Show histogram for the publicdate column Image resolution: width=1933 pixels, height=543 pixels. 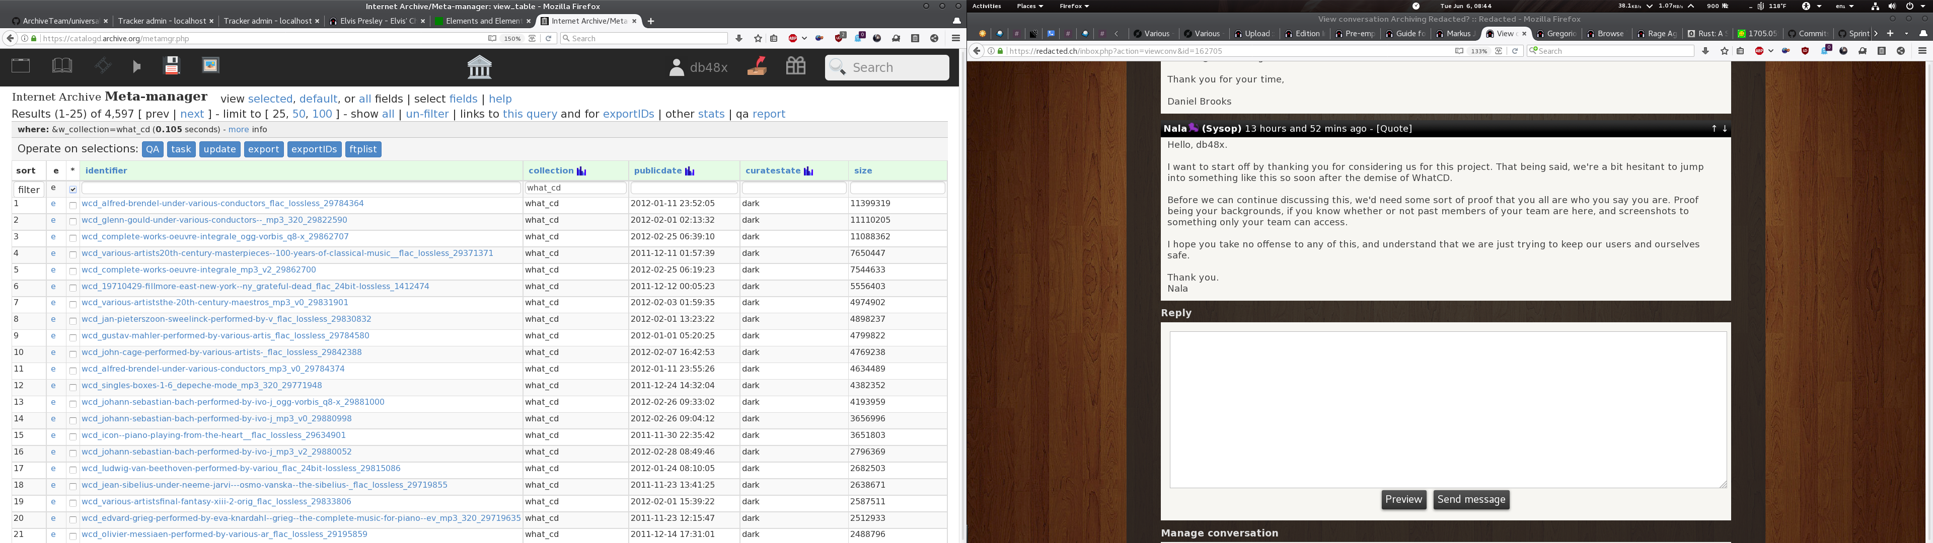pyautogui.click(x=690, y=171)
